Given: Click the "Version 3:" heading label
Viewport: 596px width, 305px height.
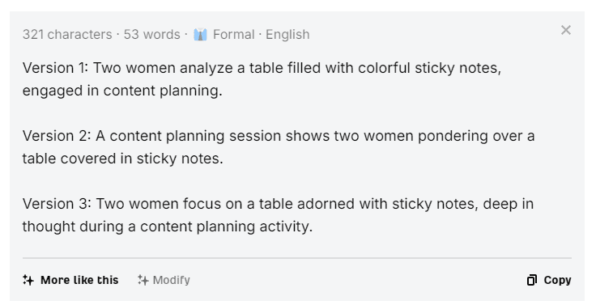Looking at the screenshot, I should point(57,204).
